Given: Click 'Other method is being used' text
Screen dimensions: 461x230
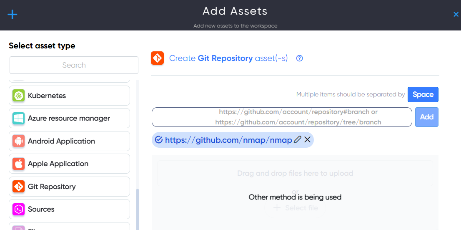Looking at the screenshot, I should click(295, 197).
